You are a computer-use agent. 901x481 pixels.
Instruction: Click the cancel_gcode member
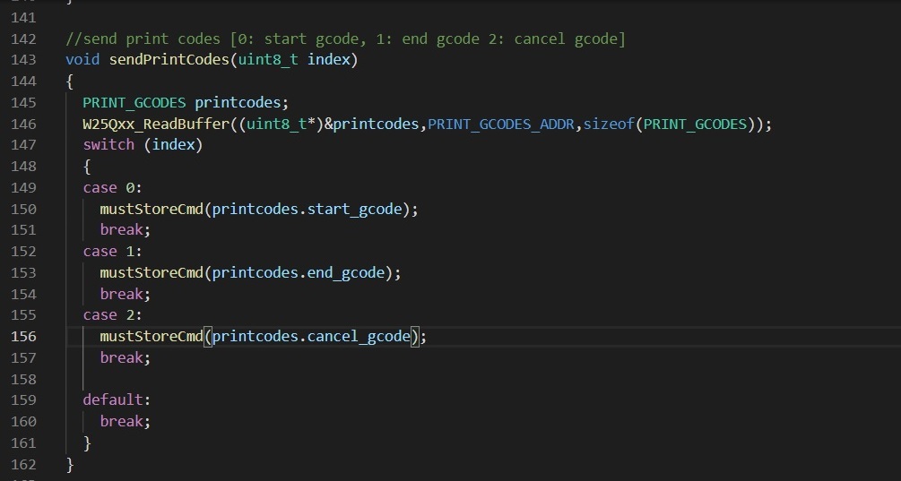(360, 337)
